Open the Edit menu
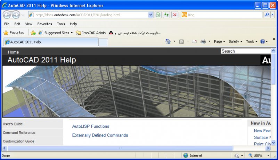This screenshot has width=278, height=160. [17, 24]
